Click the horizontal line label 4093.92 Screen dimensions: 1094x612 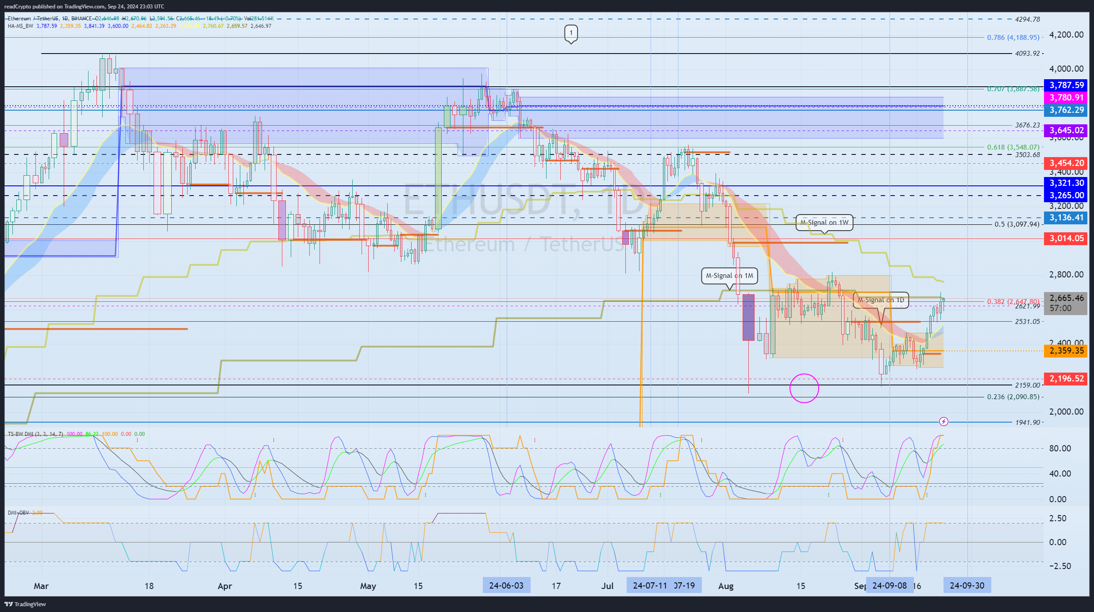tap(1028, 54)
